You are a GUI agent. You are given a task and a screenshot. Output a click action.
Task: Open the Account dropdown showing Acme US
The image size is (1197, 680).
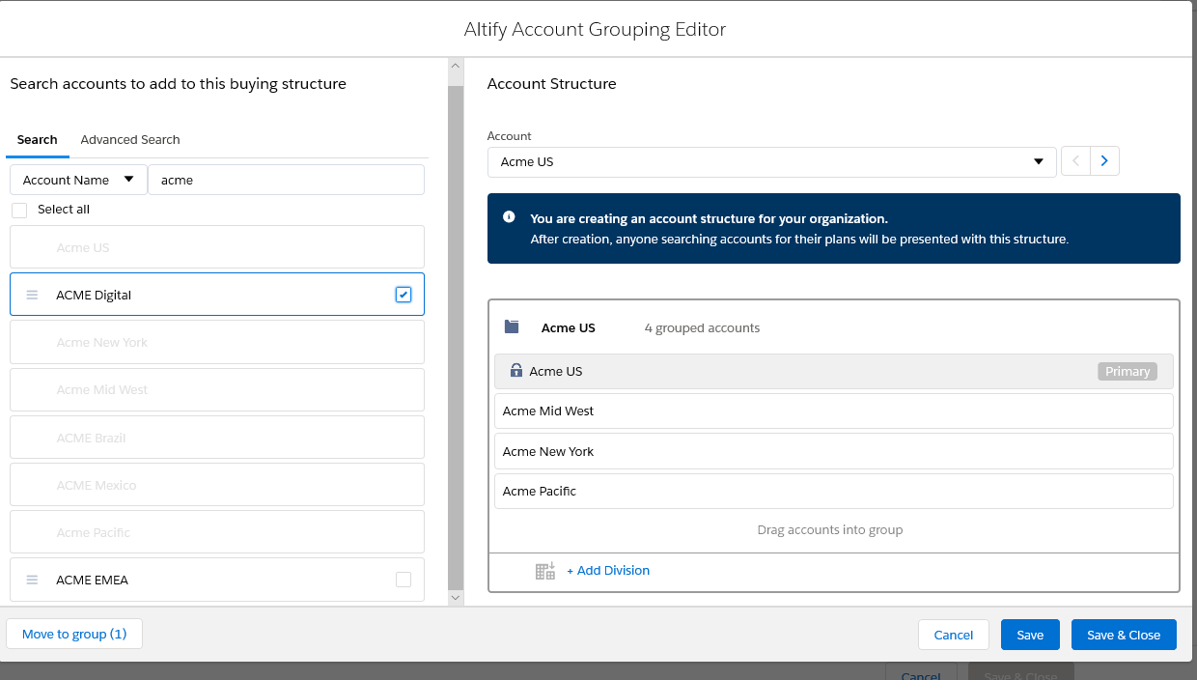(771, 161)
